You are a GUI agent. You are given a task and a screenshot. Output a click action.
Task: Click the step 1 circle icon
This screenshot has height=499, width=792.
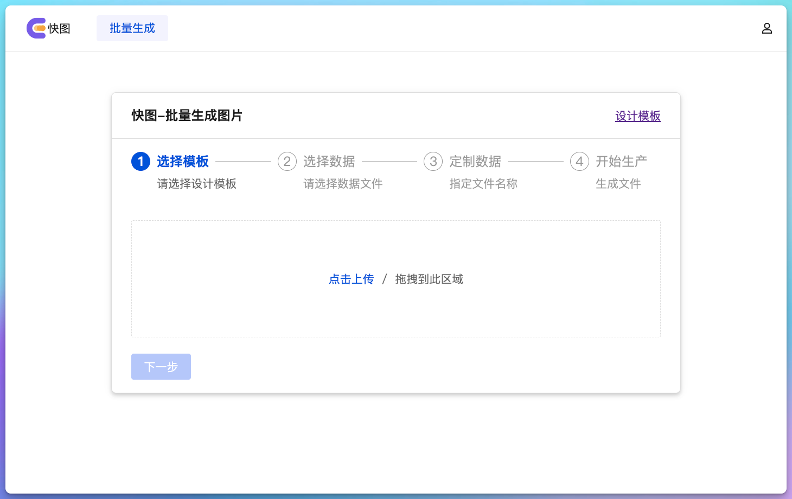(x=140, y=162)
